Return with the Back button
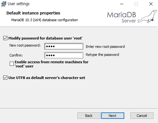 [x=89, y=116]
